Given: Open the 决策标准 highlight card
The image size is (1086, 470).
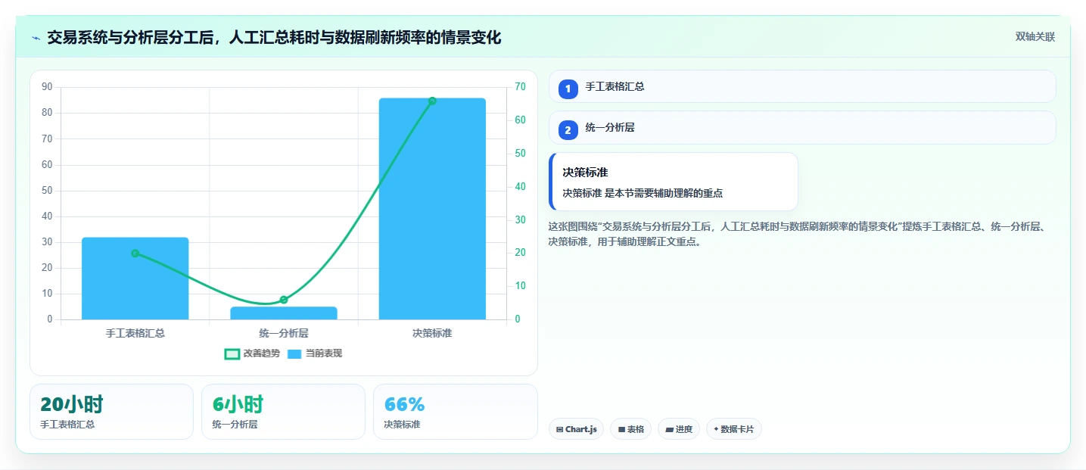Looking at the screenshot, I should click(674, 182).
